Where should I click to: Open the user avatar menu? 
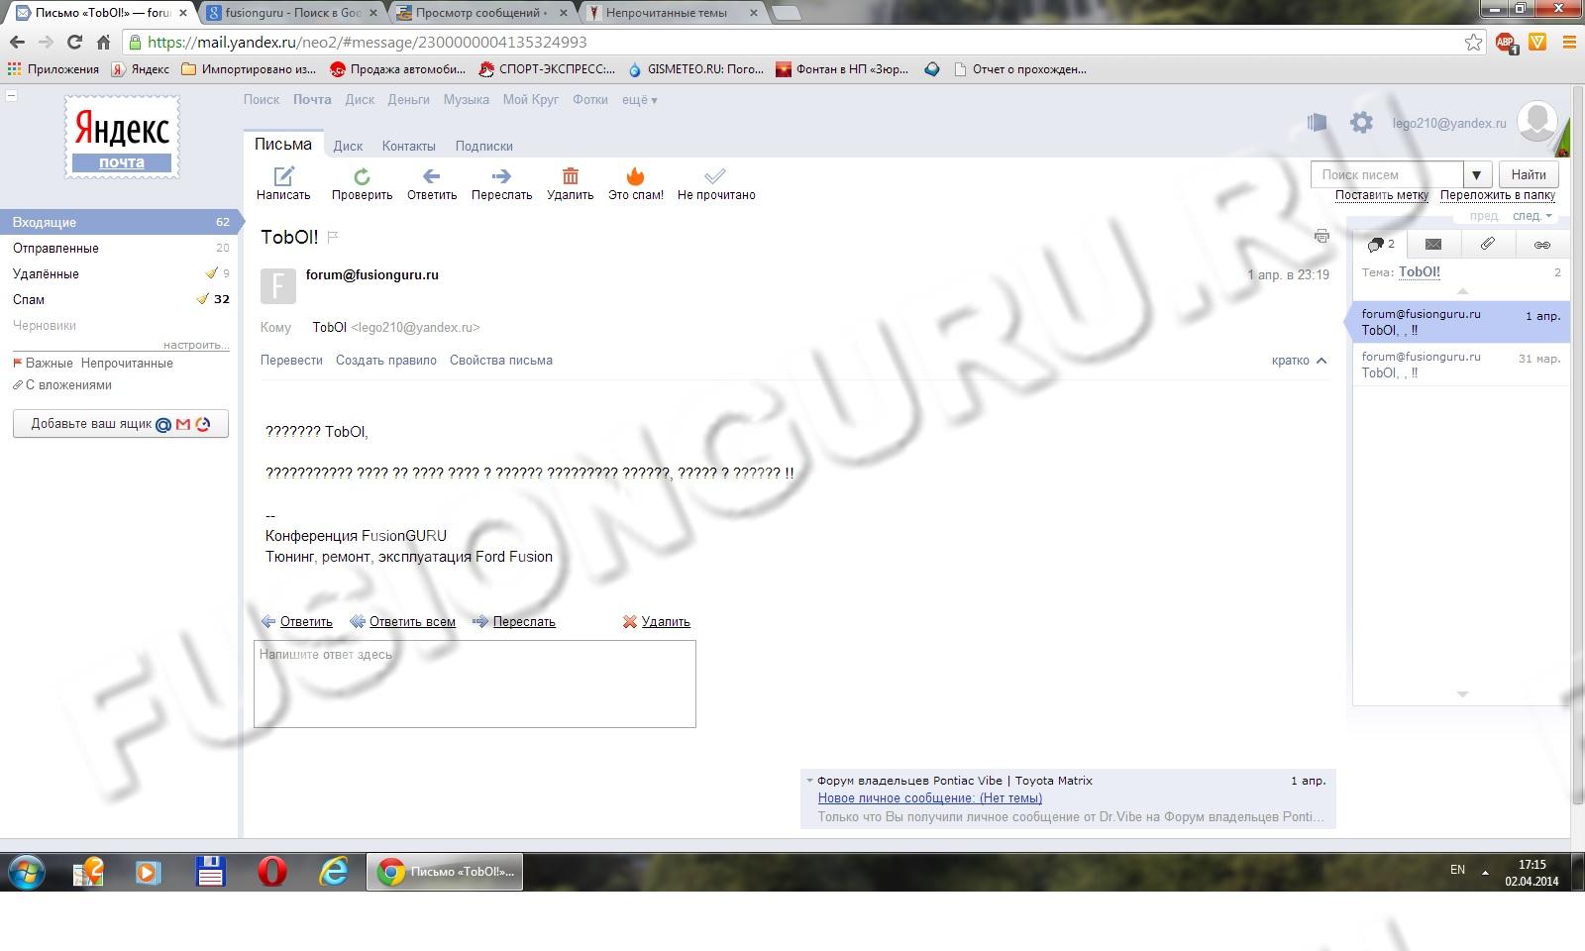click(1537, 123)
